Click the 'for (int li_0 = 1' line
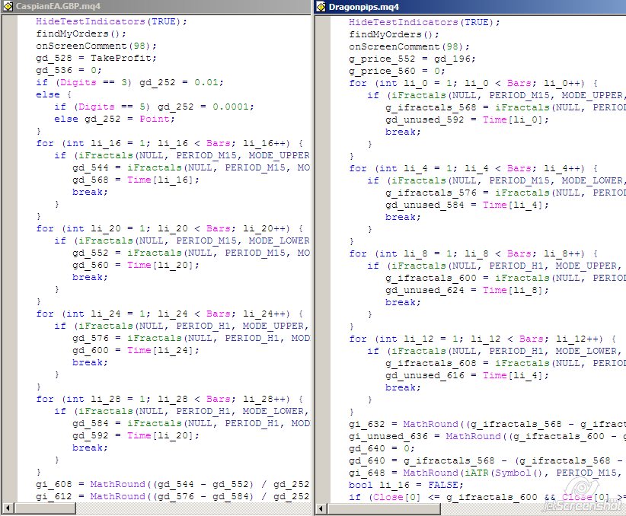This screenshot has width=626, height=516. click(x=474, y=84)
